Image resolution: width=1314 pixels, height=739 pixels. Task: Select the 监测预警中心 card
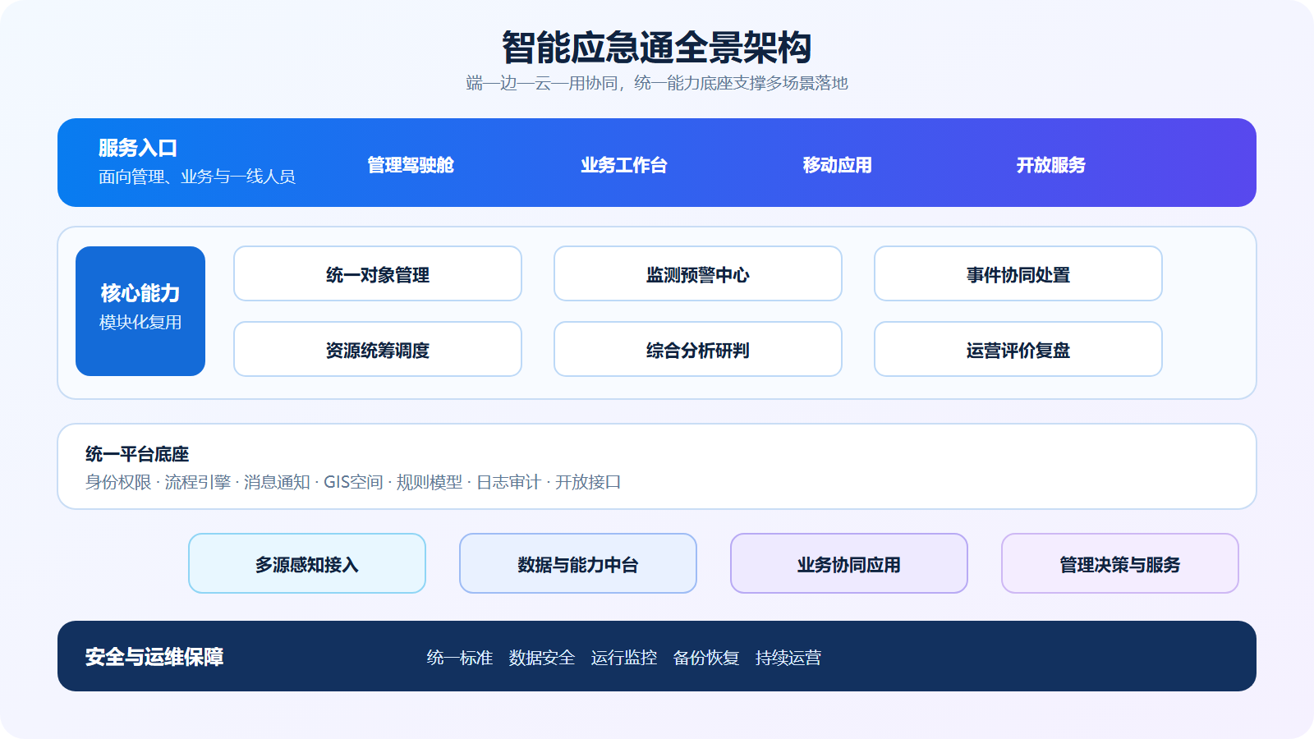pyautogui.click(x=698, y=274)
